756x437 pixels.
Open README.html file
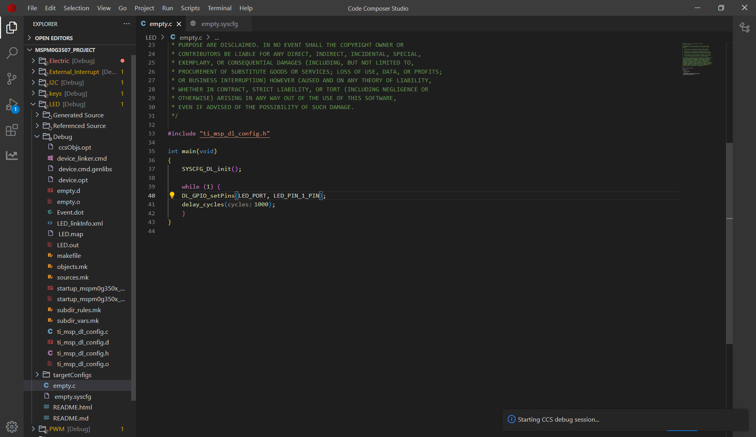click(77, 407)
